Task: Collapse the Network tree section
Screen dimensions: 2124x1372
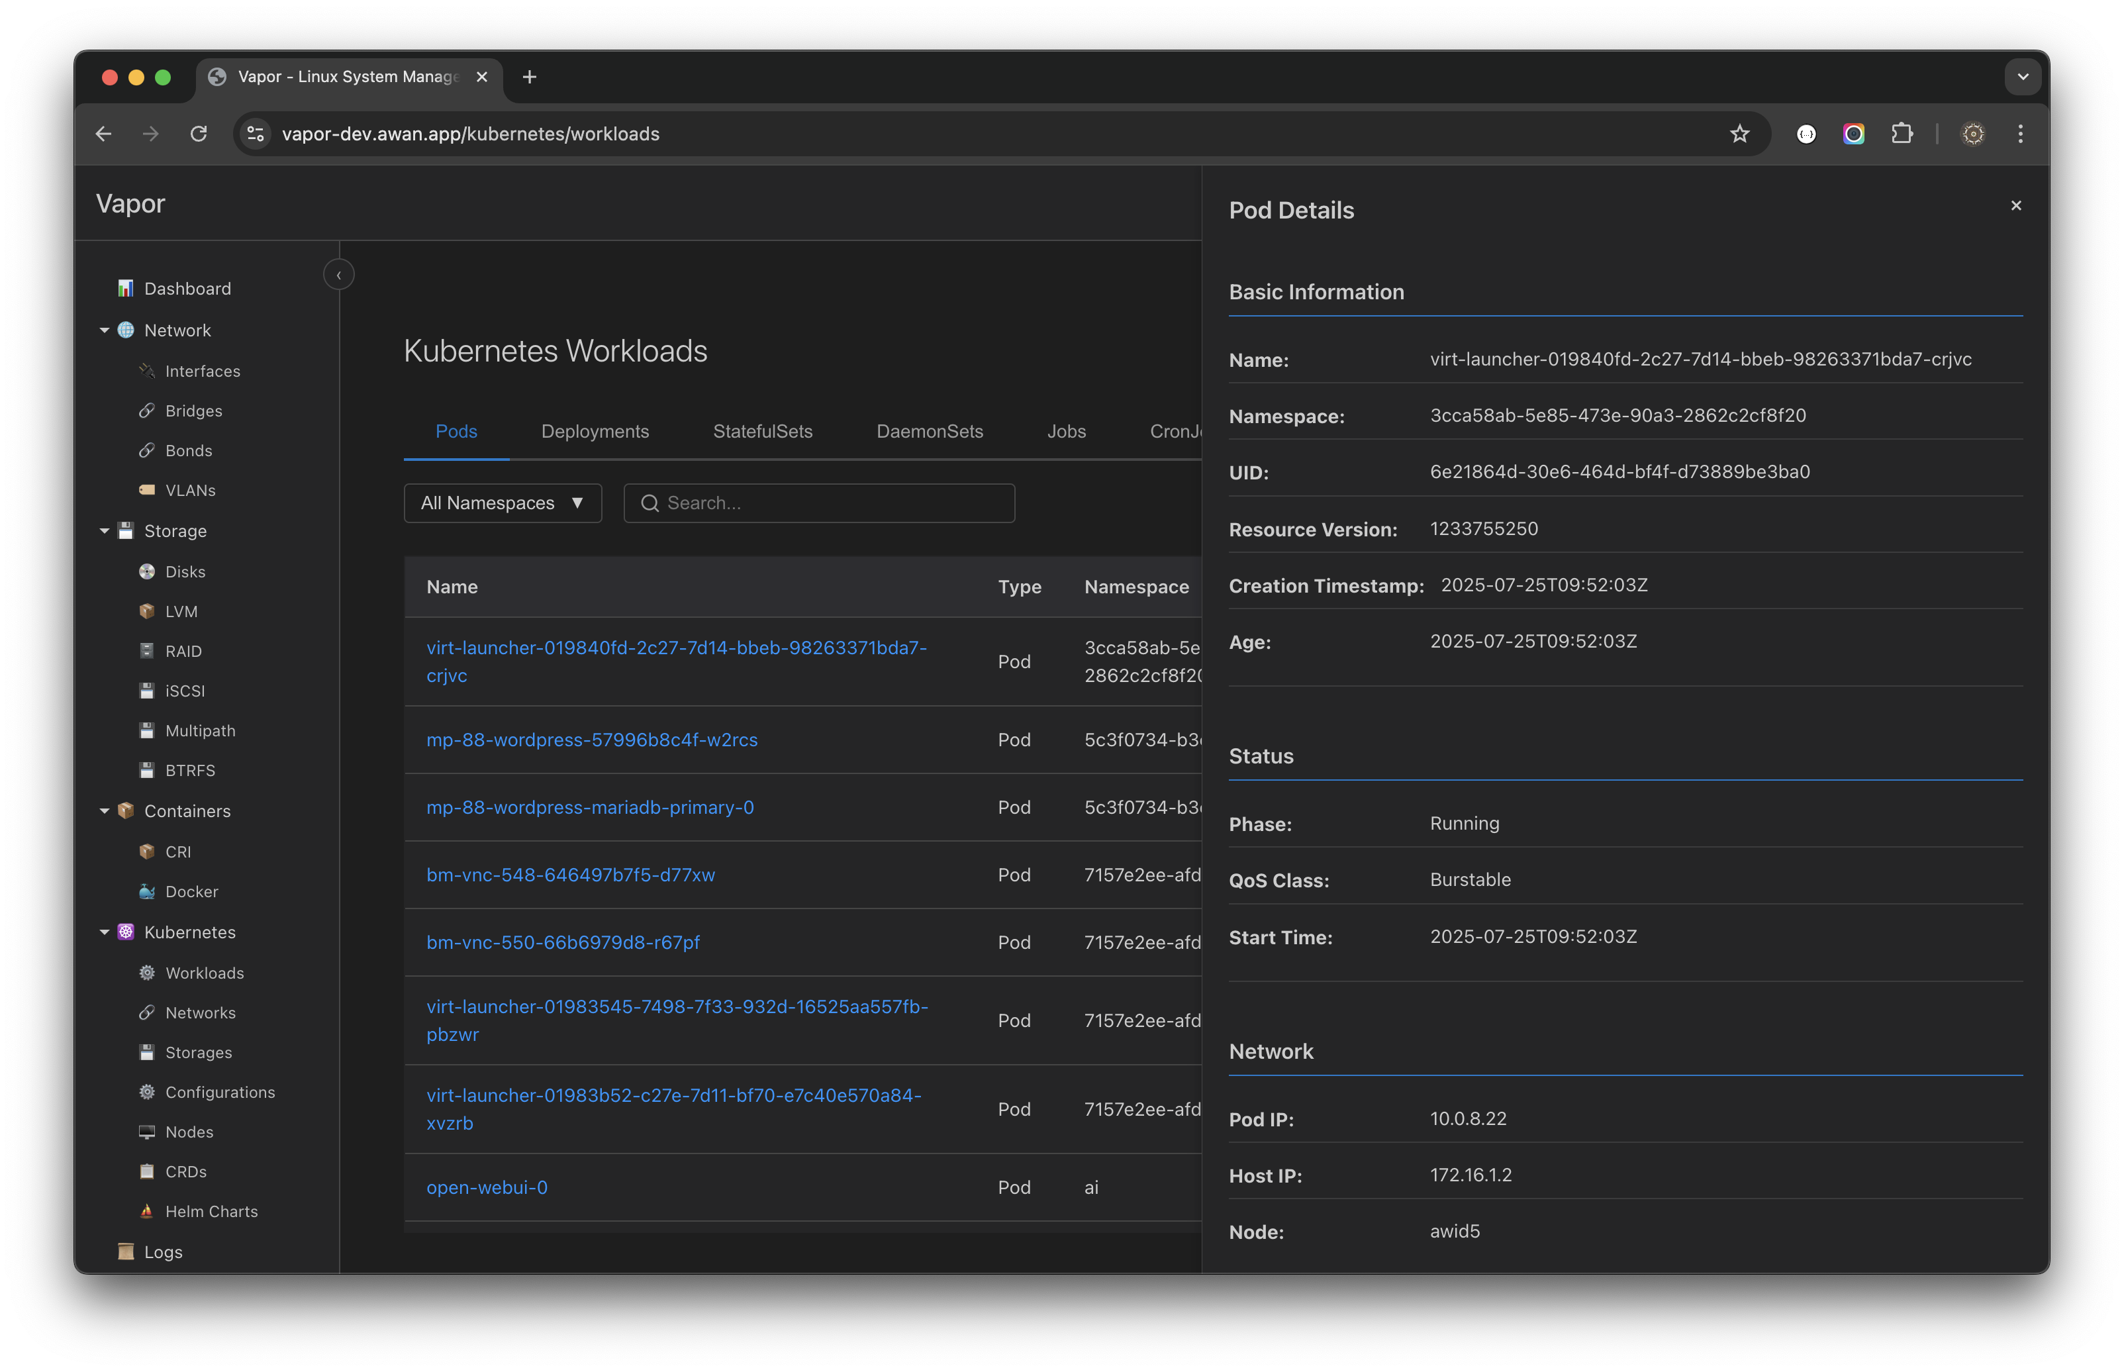Action: (104, 330)
